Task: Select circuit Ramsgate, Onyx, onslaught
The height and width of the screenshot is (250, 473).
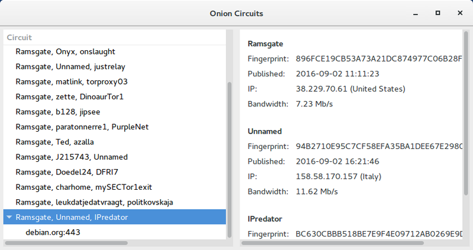Action: click(x=65, y=51)
